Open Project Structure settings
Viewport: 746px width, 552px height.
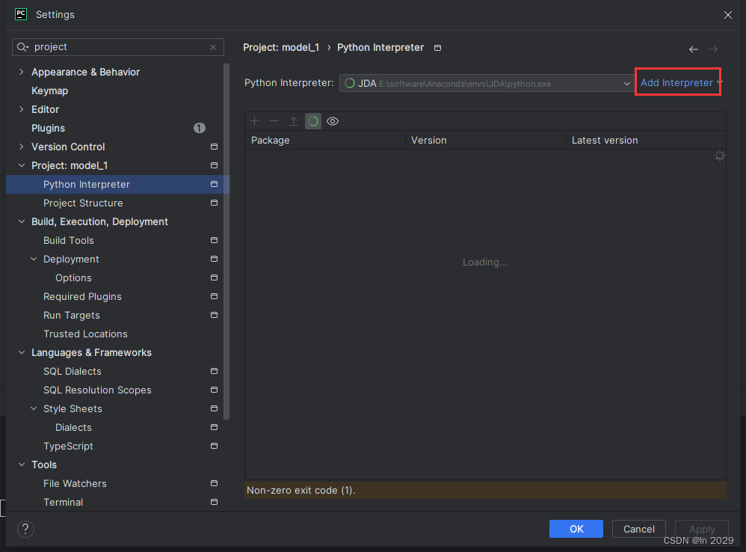[83, 203]
